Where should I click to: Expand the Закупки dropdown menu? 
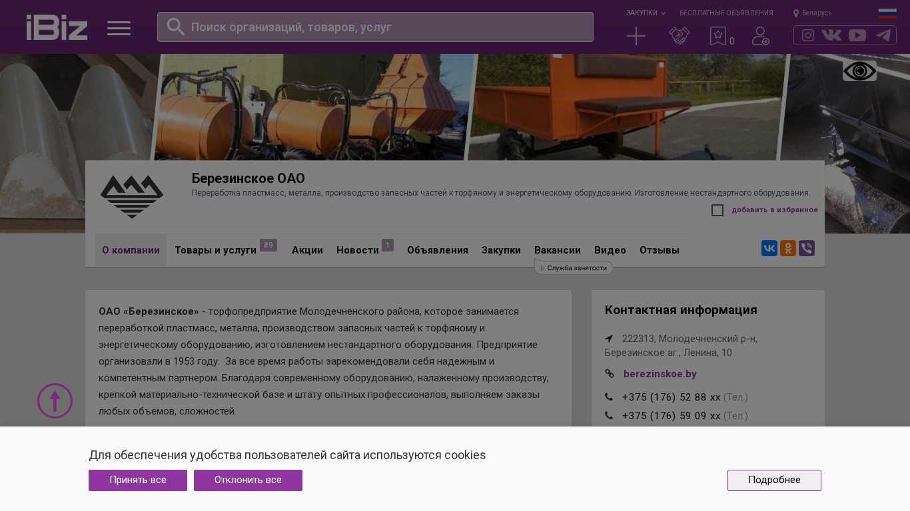pos(646,13)
